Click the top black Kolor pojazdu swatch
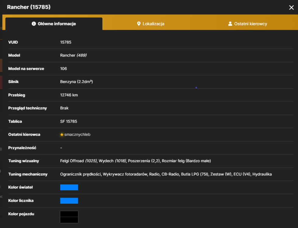The height and width of the screenshot is (228, 298). pyautogui.click(x=69, y=214)
